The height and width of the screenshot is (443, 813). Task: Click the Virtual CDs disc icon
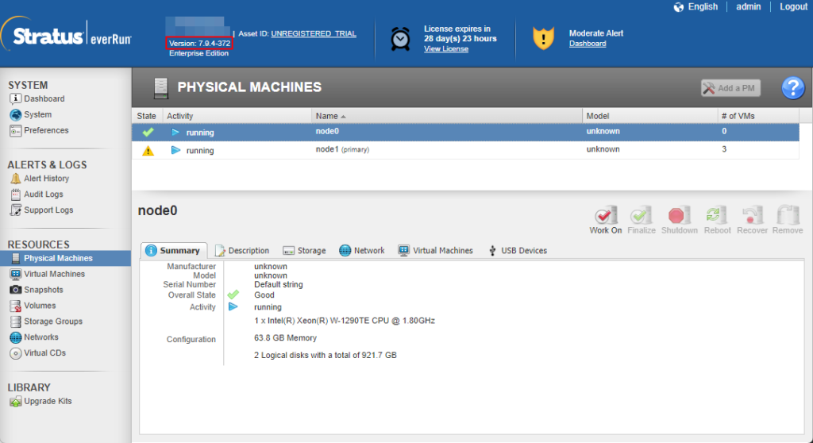point(16,353)
